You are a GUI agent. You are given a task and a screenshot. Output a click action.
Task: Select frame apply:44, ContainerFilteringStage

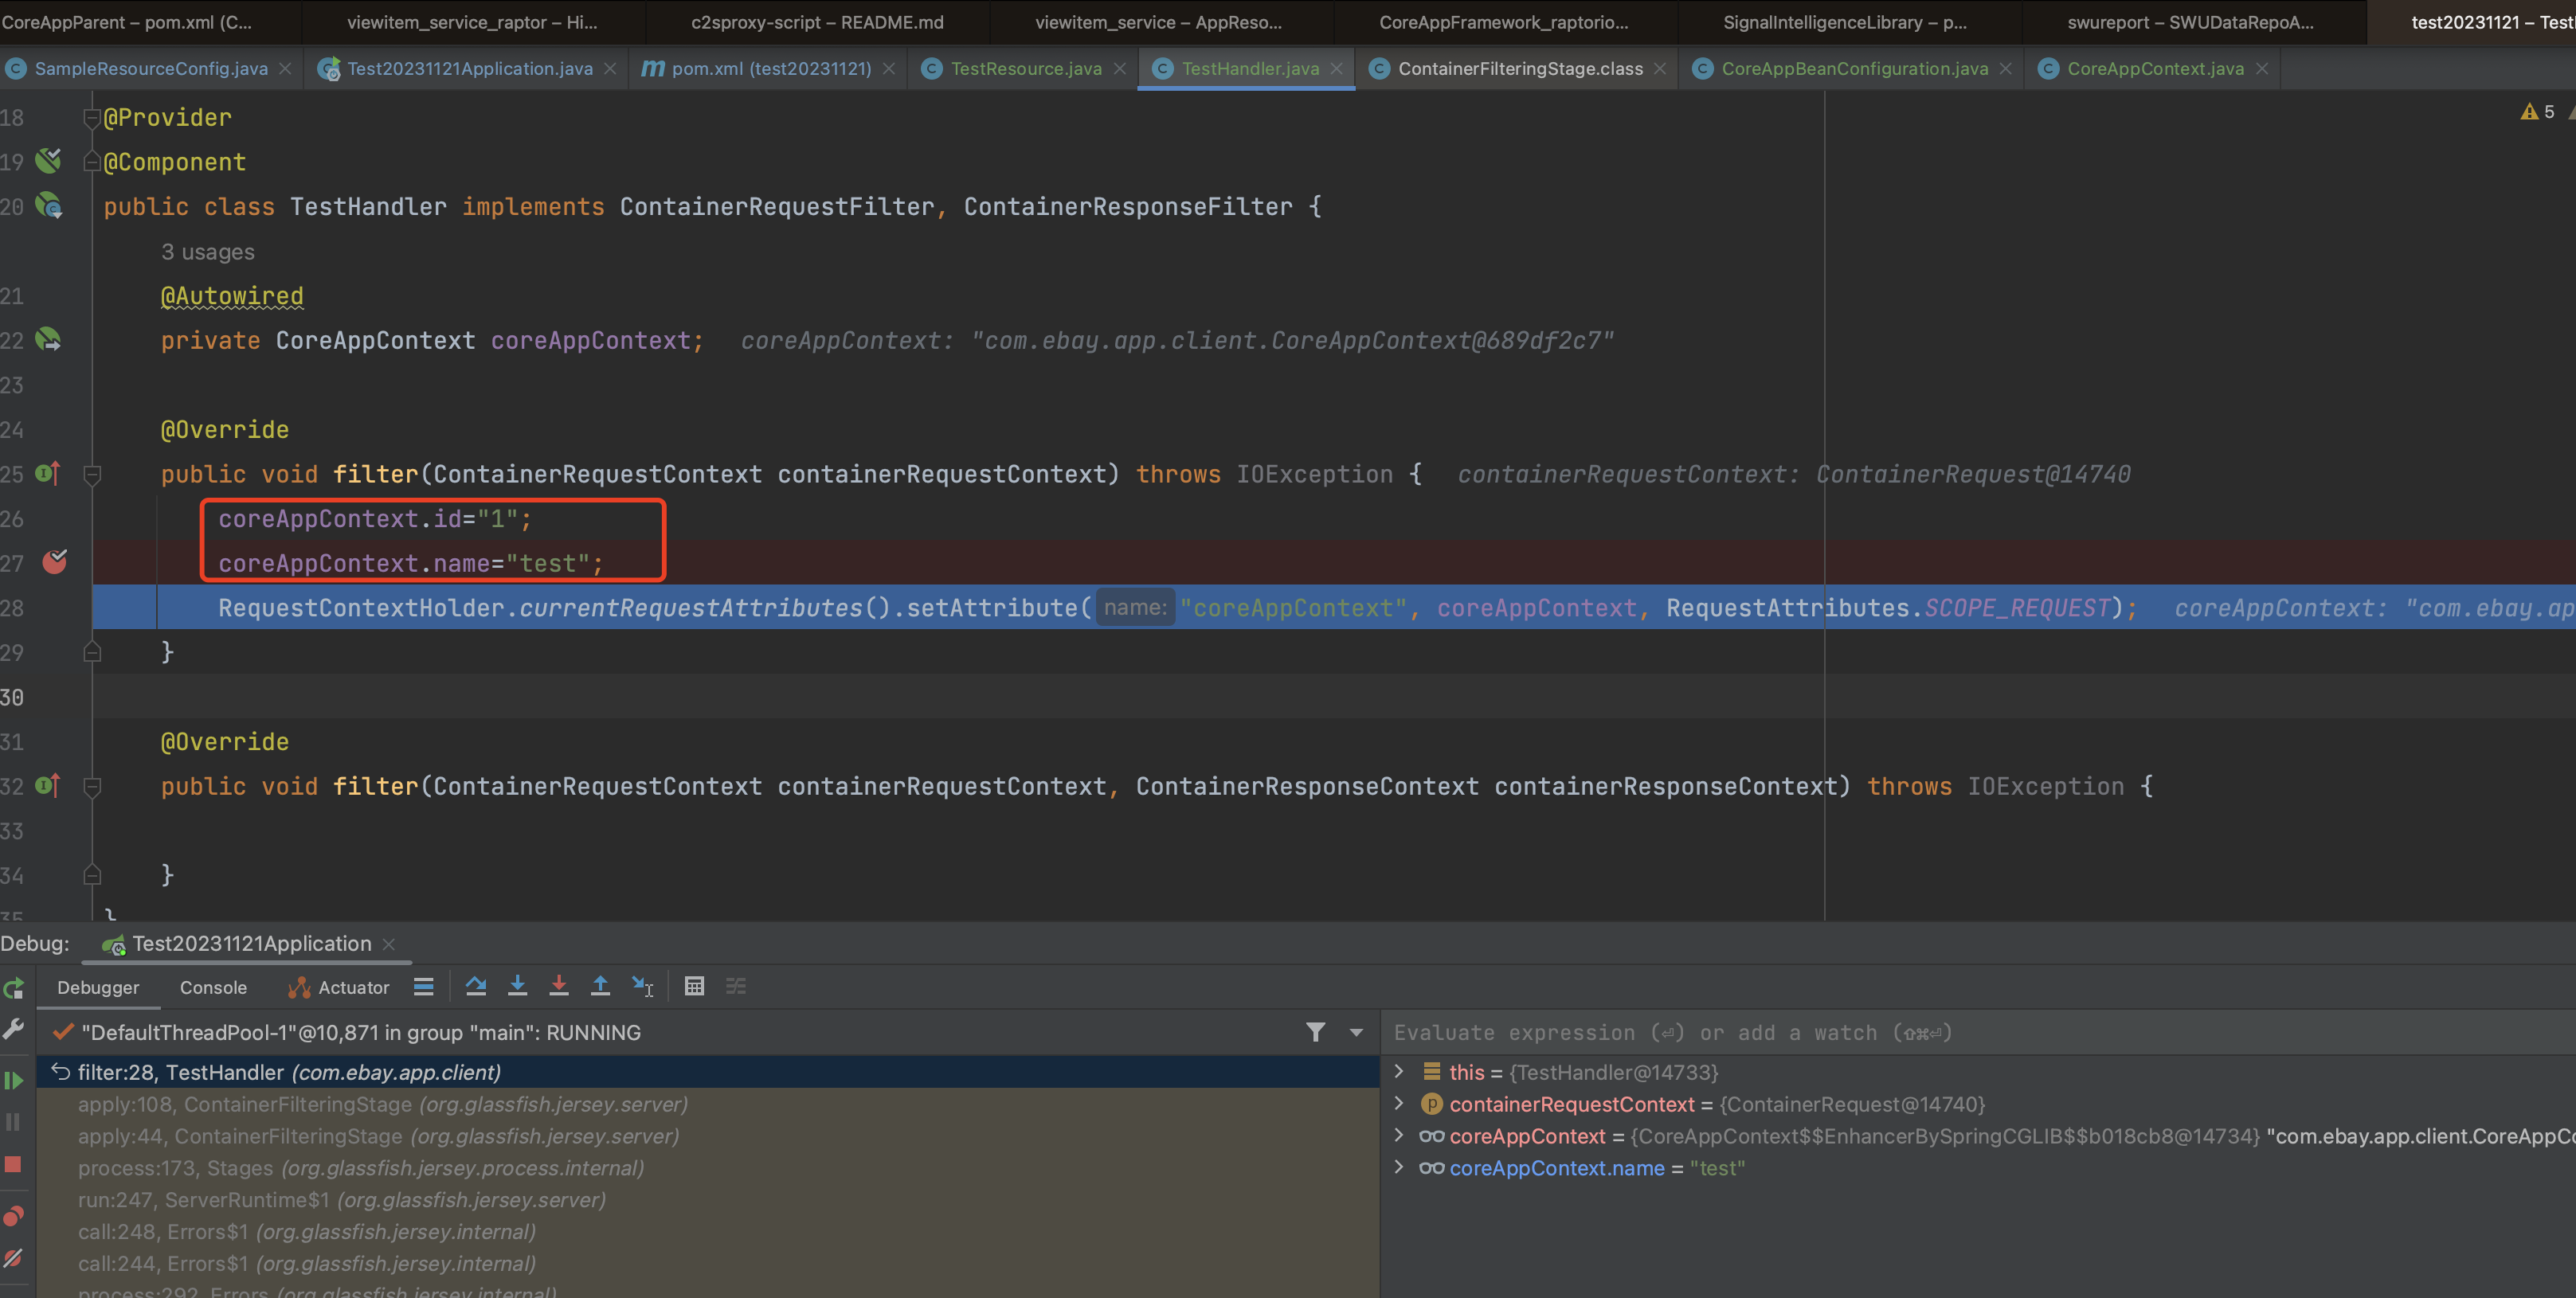tap(708, 1136)
